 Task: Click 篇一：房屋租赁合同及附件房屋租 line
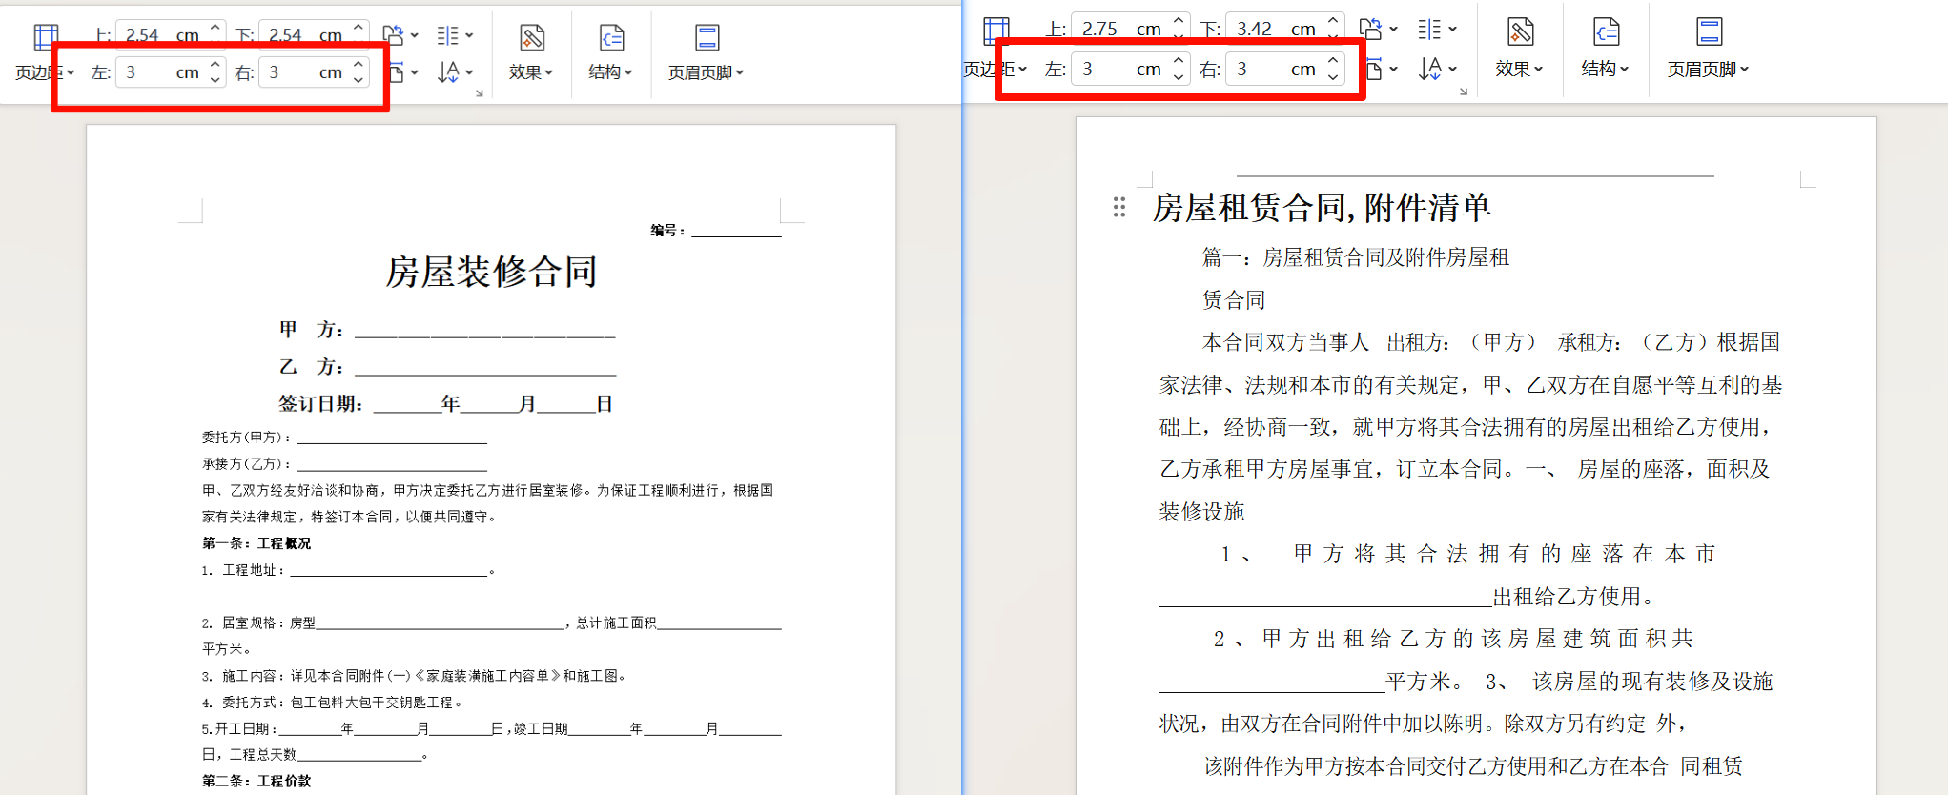pos(1355,257)
